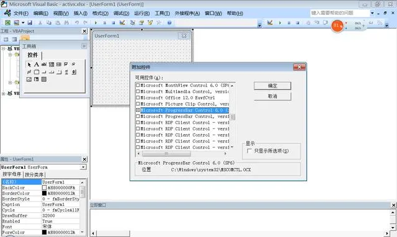This screenshot has width=397, height=237.
Task: Click the Design Mode toolbar icon
Action: click(x=122, y=22)
